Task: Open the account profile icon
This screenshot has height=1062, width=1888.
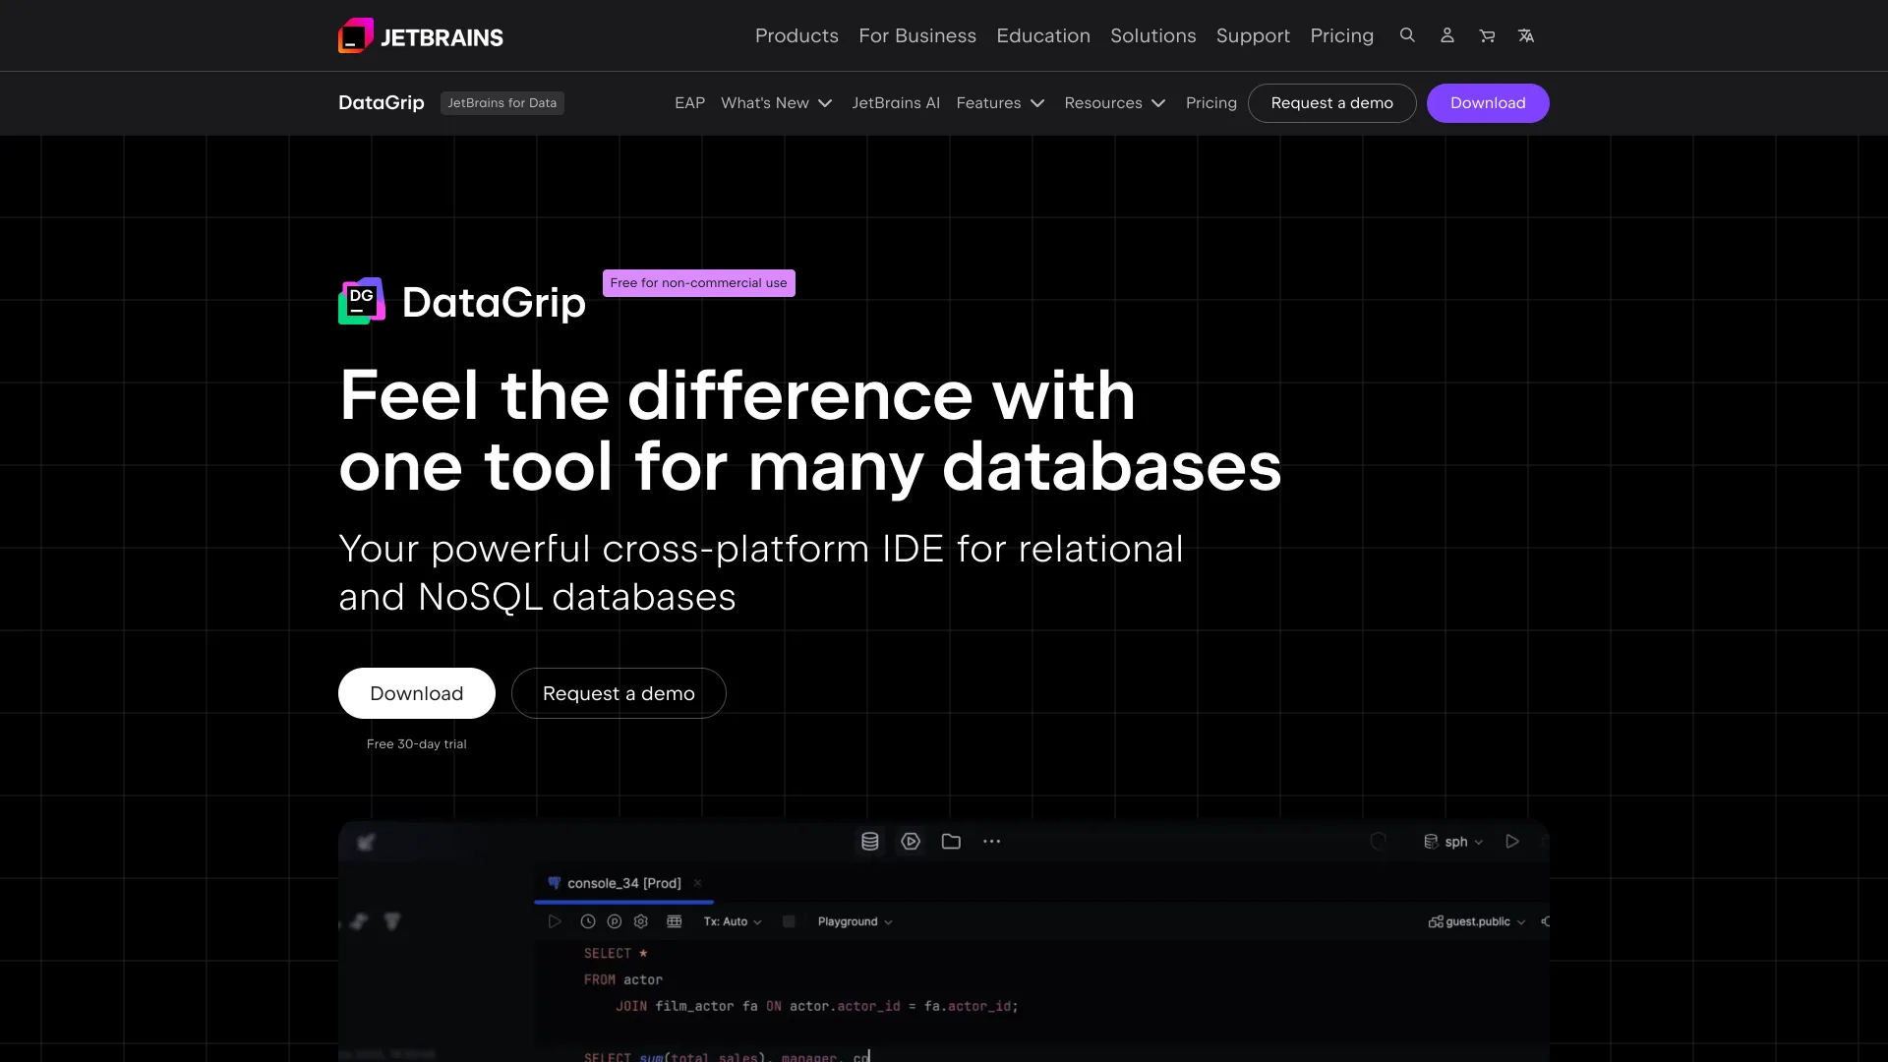Action: pyautogui.click(x=1447, y=35)
